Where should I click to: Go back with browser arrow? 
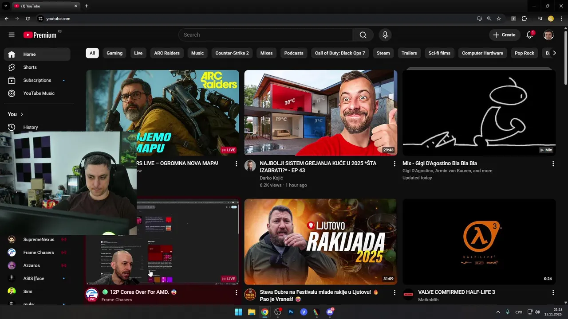point(6,19)
